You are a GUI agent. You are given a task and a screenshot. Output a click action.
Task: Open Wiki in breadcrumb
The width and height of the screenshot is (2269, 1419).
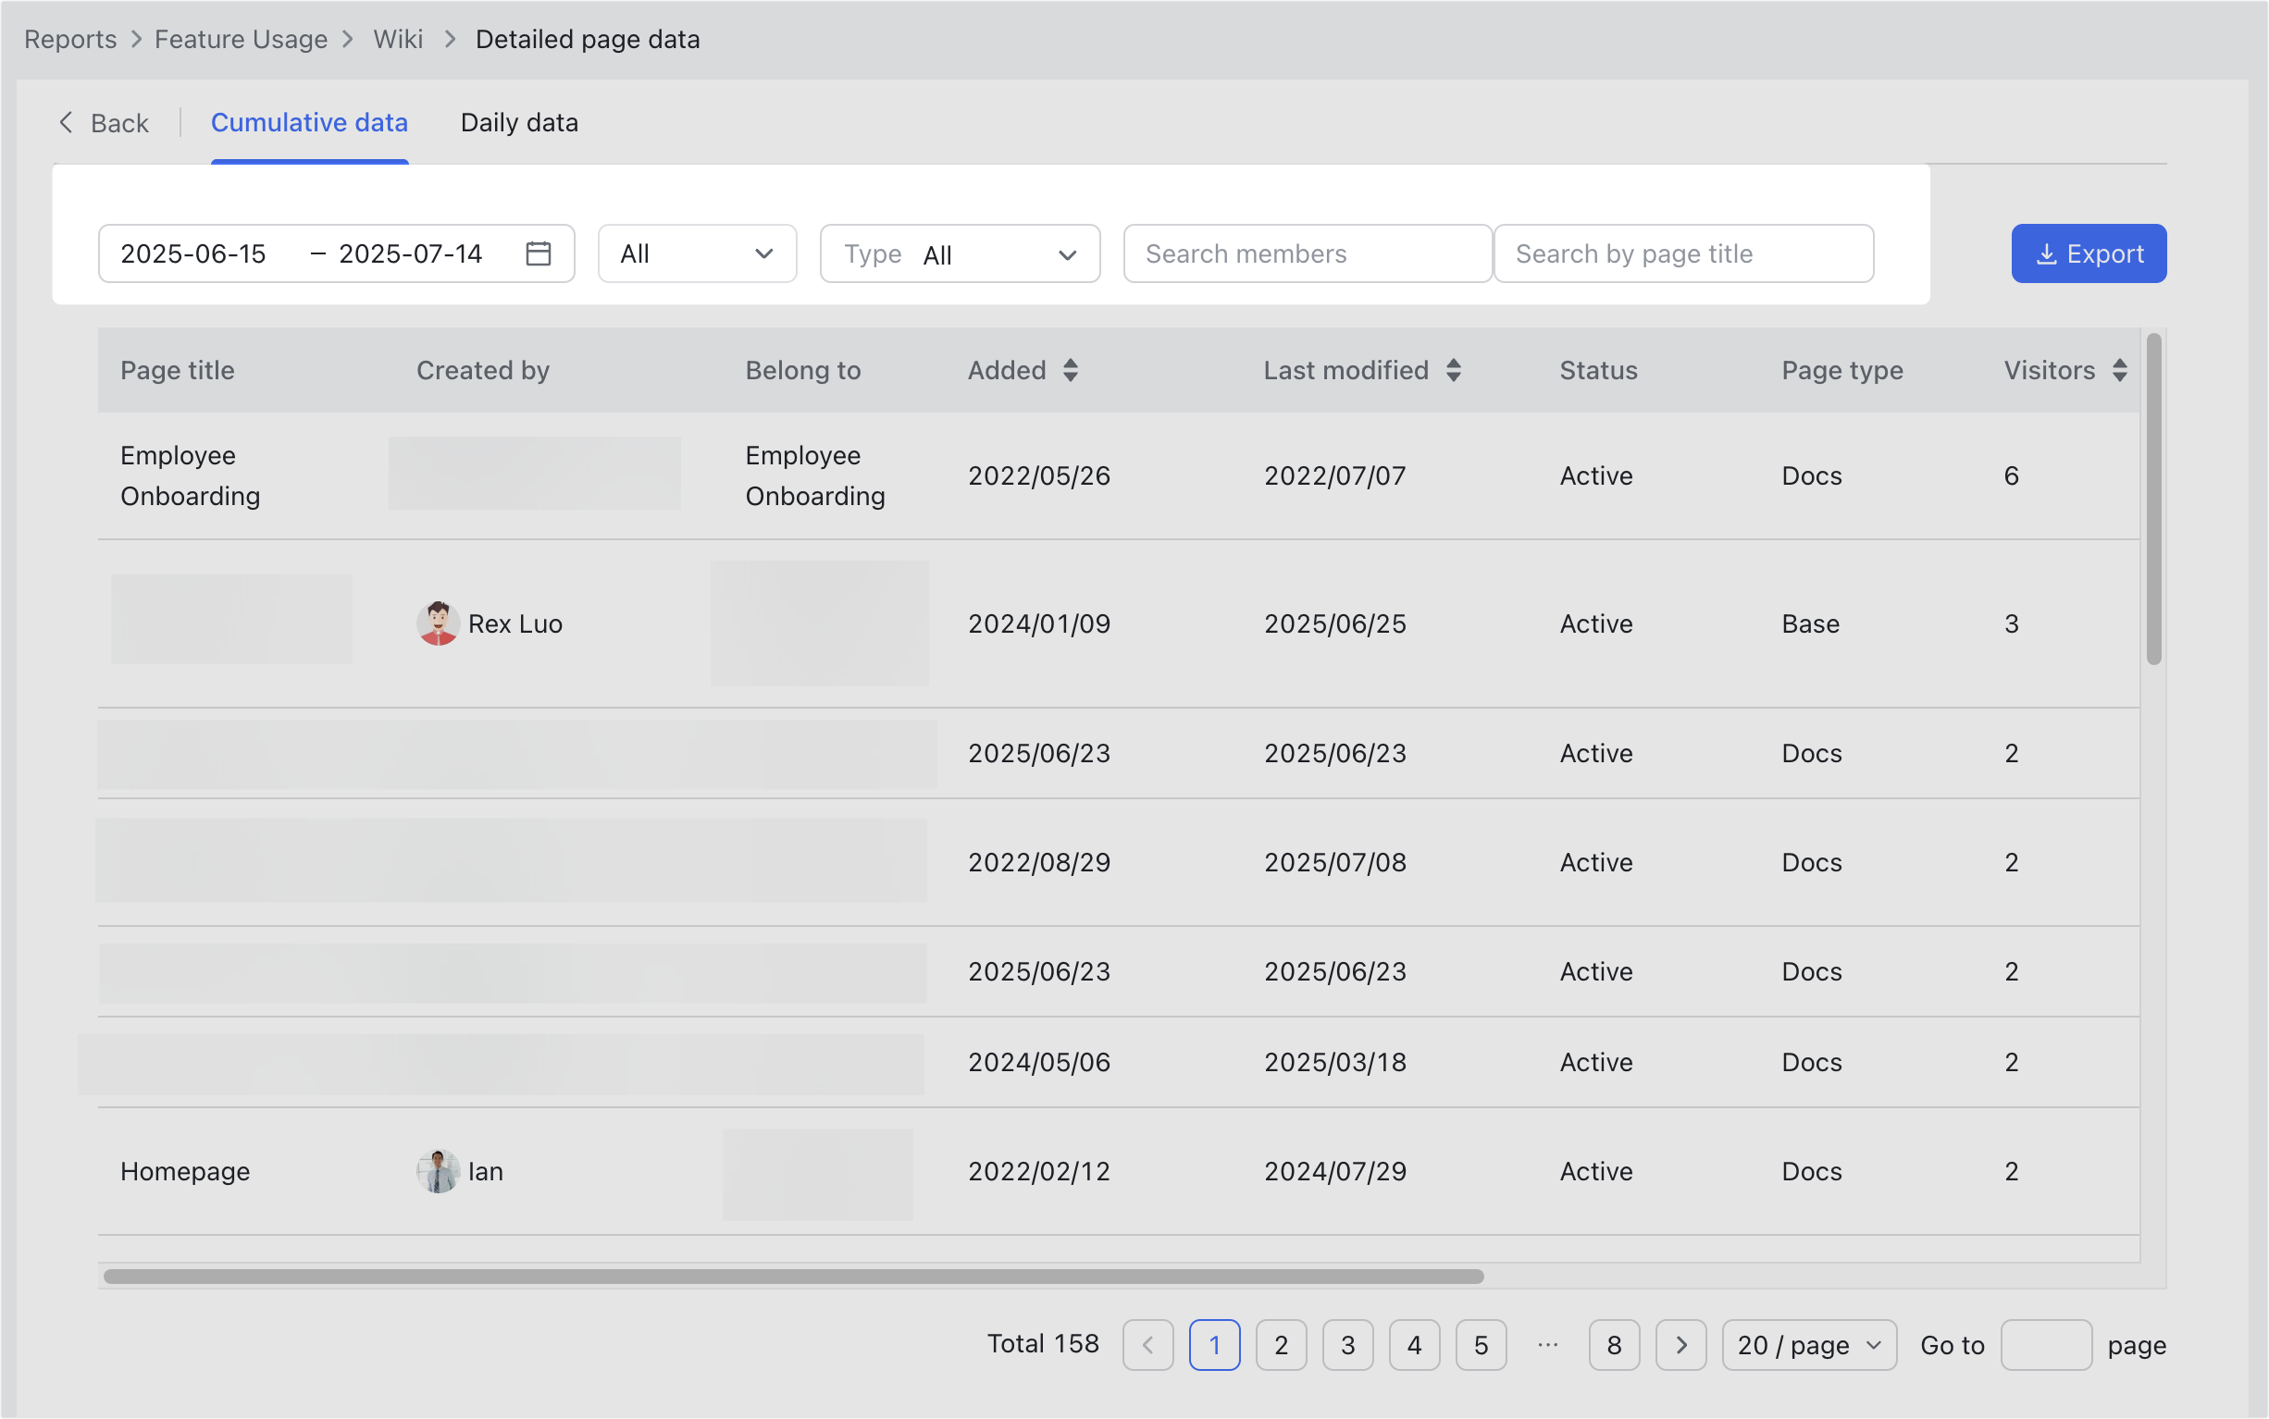pos(398,40)
